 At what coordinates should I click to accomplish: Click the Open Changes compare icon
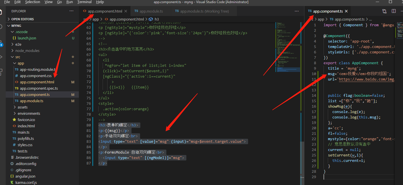pyautogui.click(x=384, y=11)
